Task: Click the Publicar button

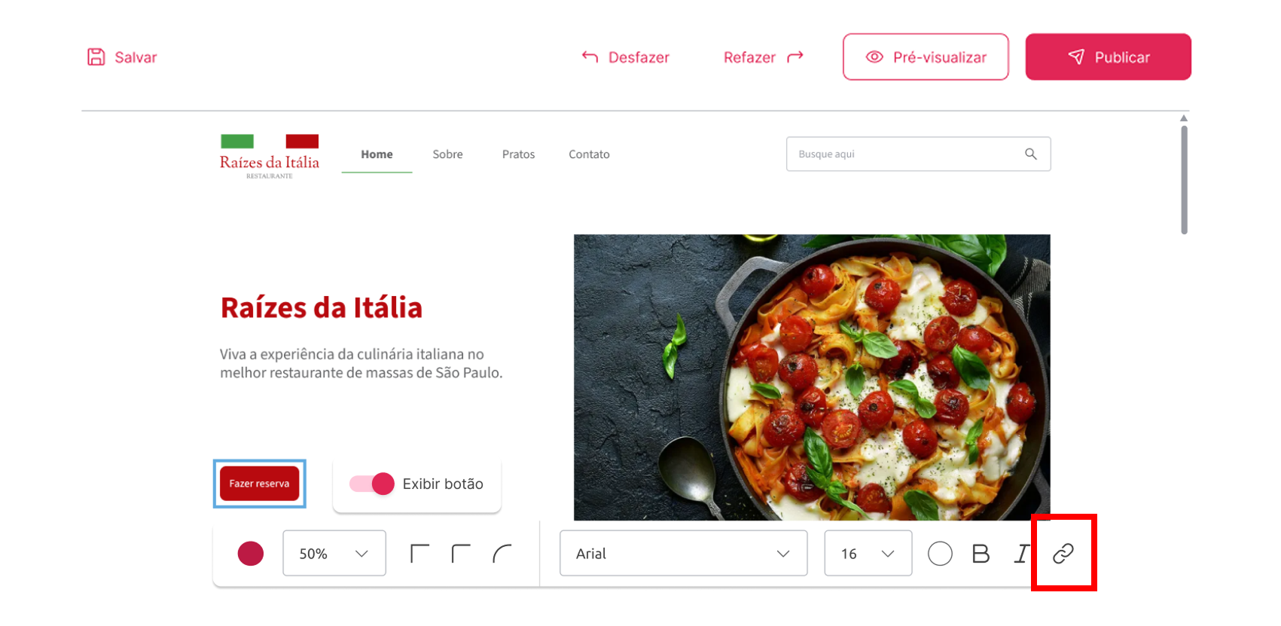Action: coord(1108,56)
